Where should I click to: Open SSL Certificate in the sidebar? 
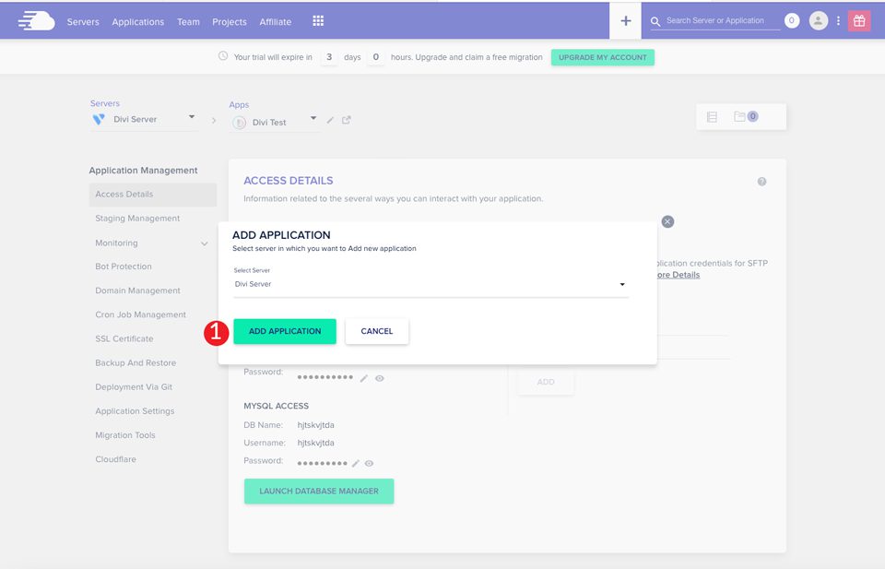tap(124, 338)
